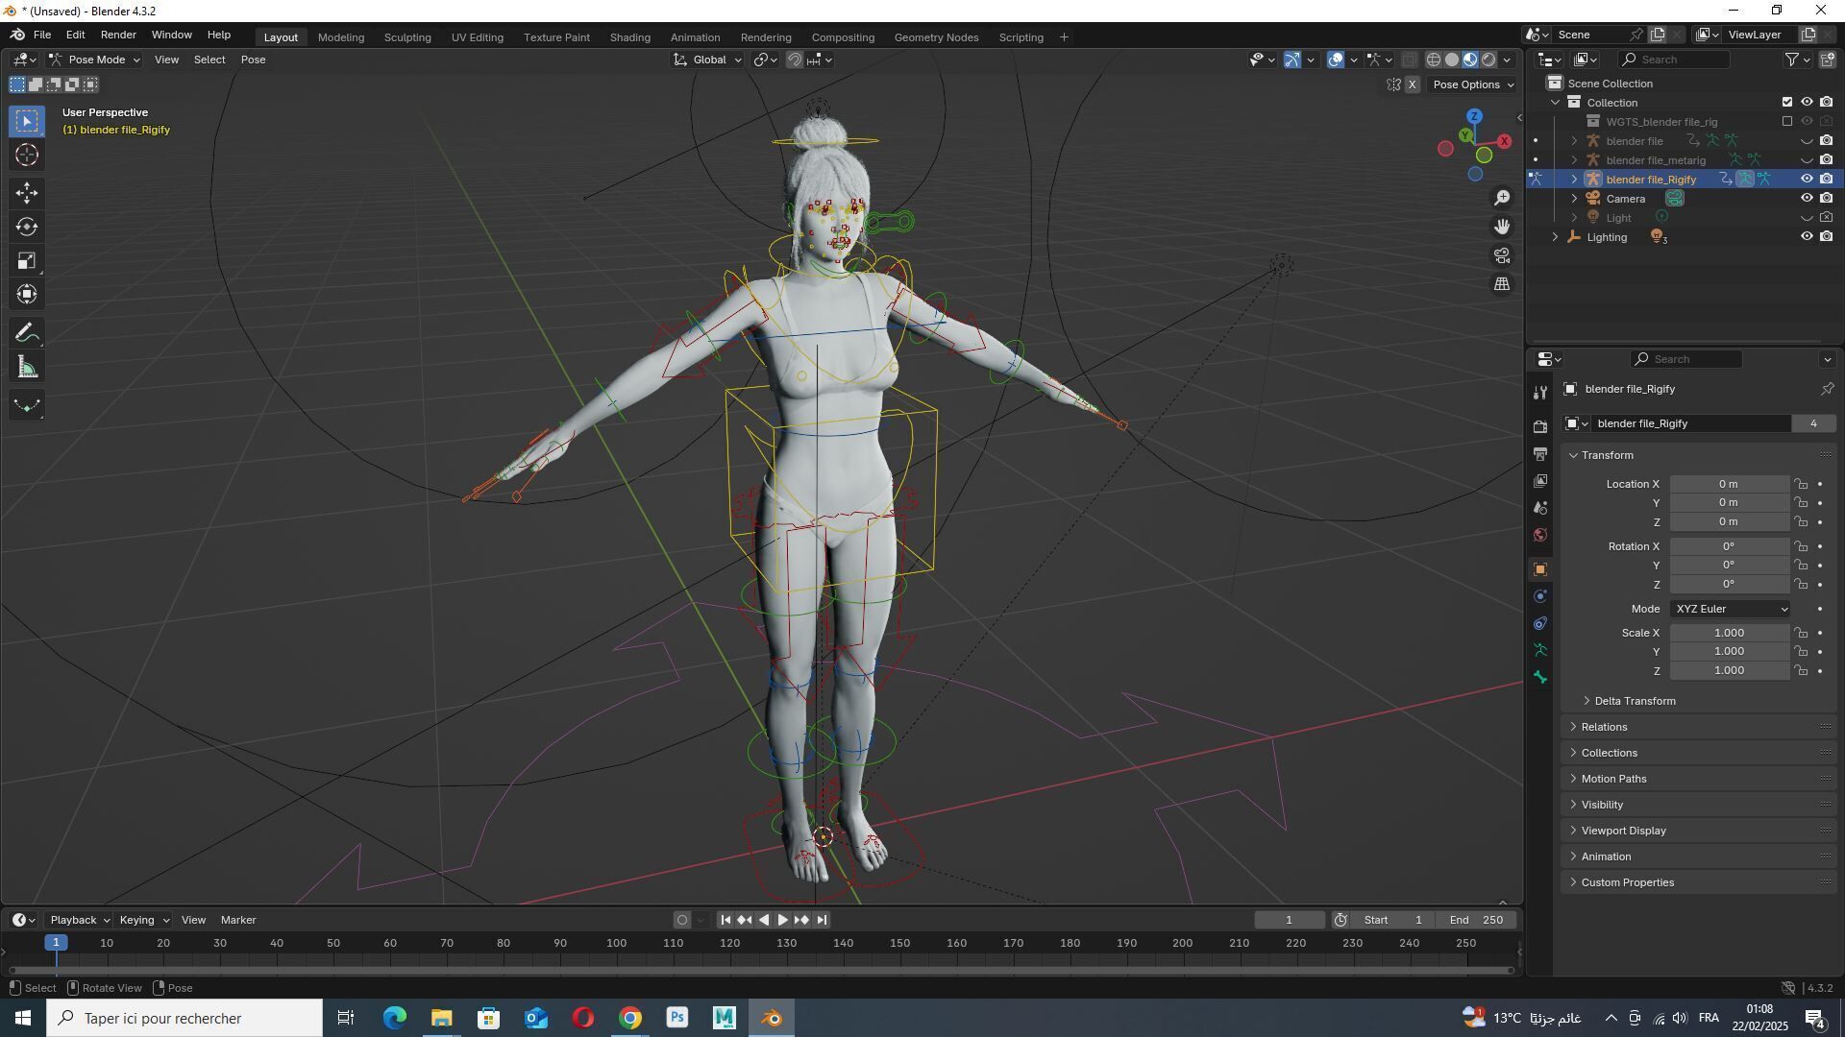Viewport: 1845px width, 1037px height.
Task: Toggle lock on Scale Y
Action: click(x=1801, y=652)
